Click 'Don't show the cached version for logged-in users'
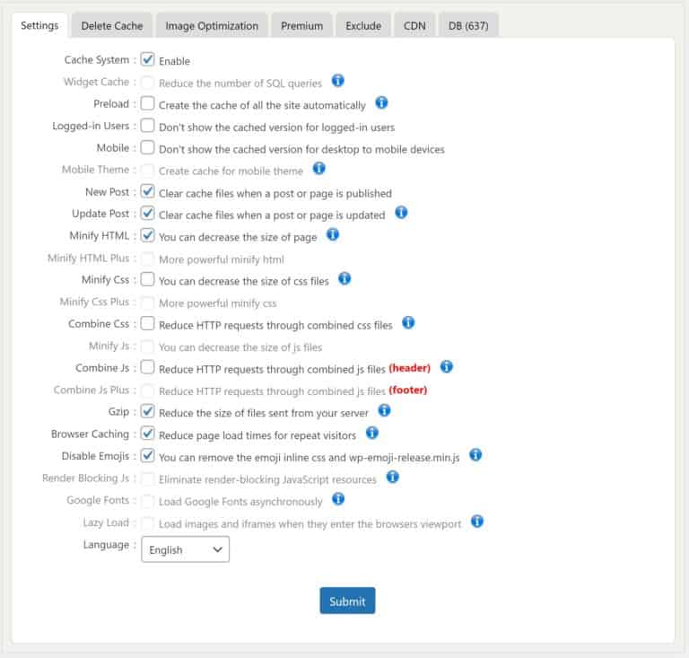The image size is (689, 658). 277,127
